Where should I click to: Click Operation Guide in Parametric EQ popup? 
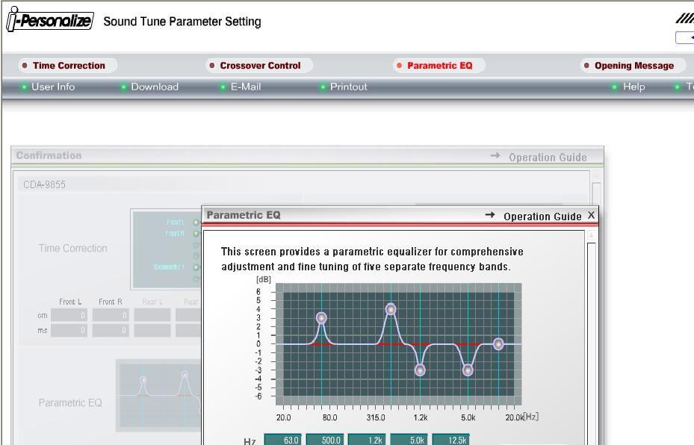click(x=542, y=217)
